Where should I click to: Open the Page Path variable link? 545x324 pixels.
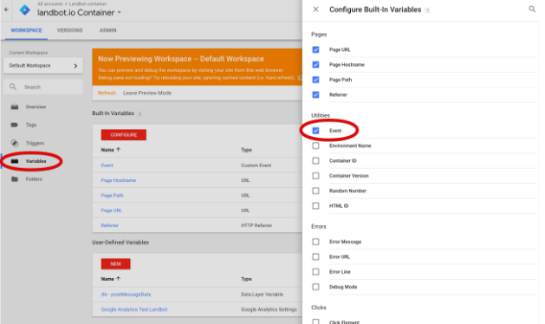(x=113, y=195)
